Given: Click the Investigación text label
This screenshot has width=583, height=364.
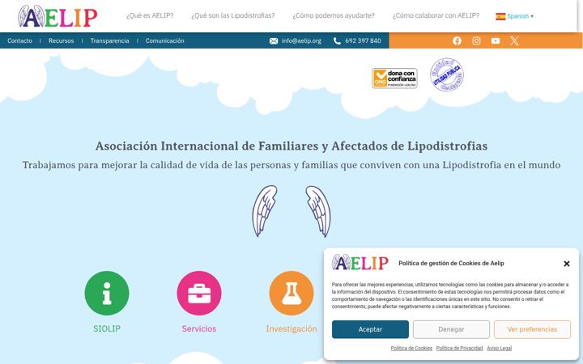Looking at the screenshot, I should (291, 328).
